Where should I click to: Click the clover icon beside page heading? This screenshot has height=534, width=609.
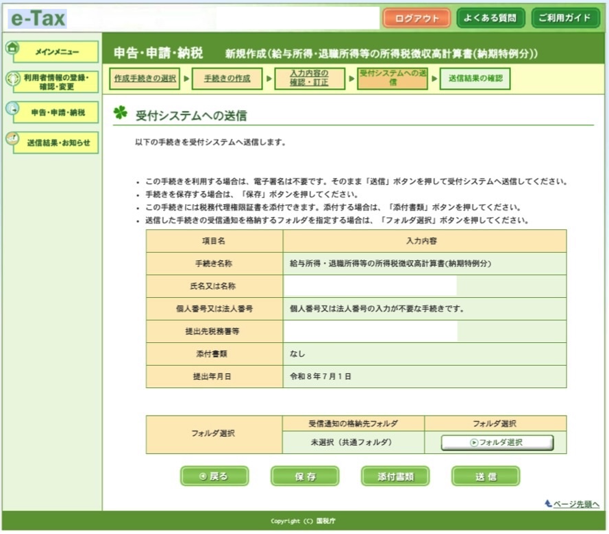pyautogui.click(x=121, y=112)
